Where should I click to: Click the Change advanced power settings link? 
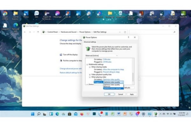pos(71,69)
